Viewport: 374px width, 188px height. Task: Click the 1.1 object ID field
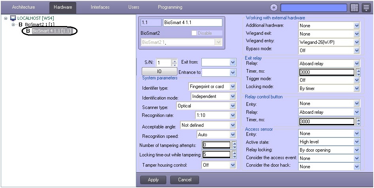[x=151, y=23]
